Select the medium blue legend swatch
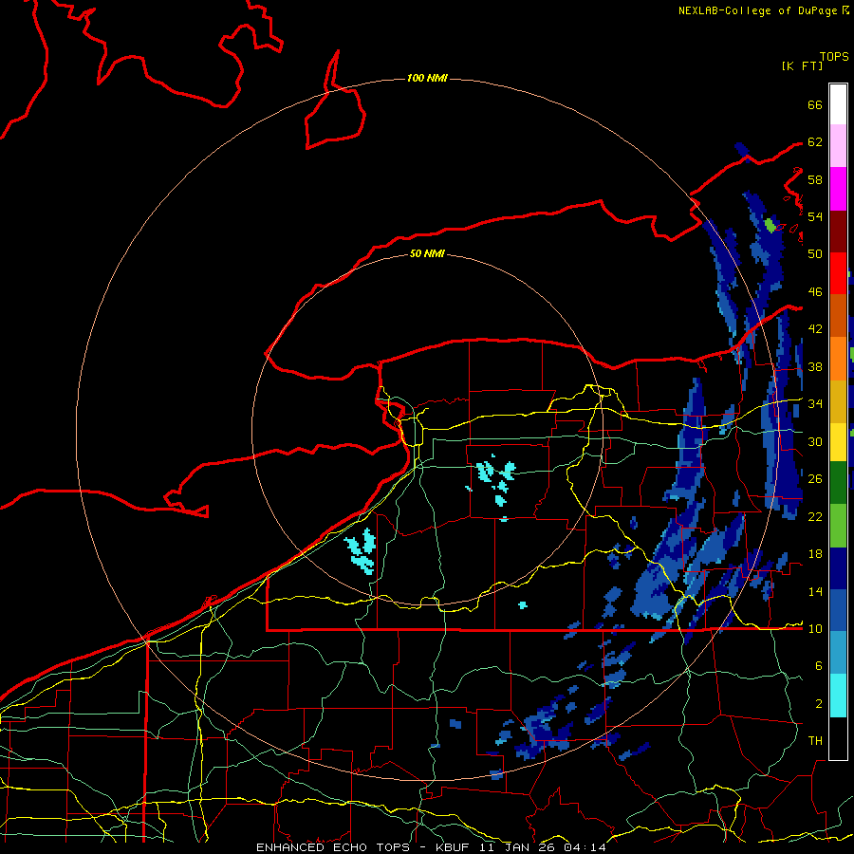Viewport: 854px width, 854px height. tap(838, 610)
